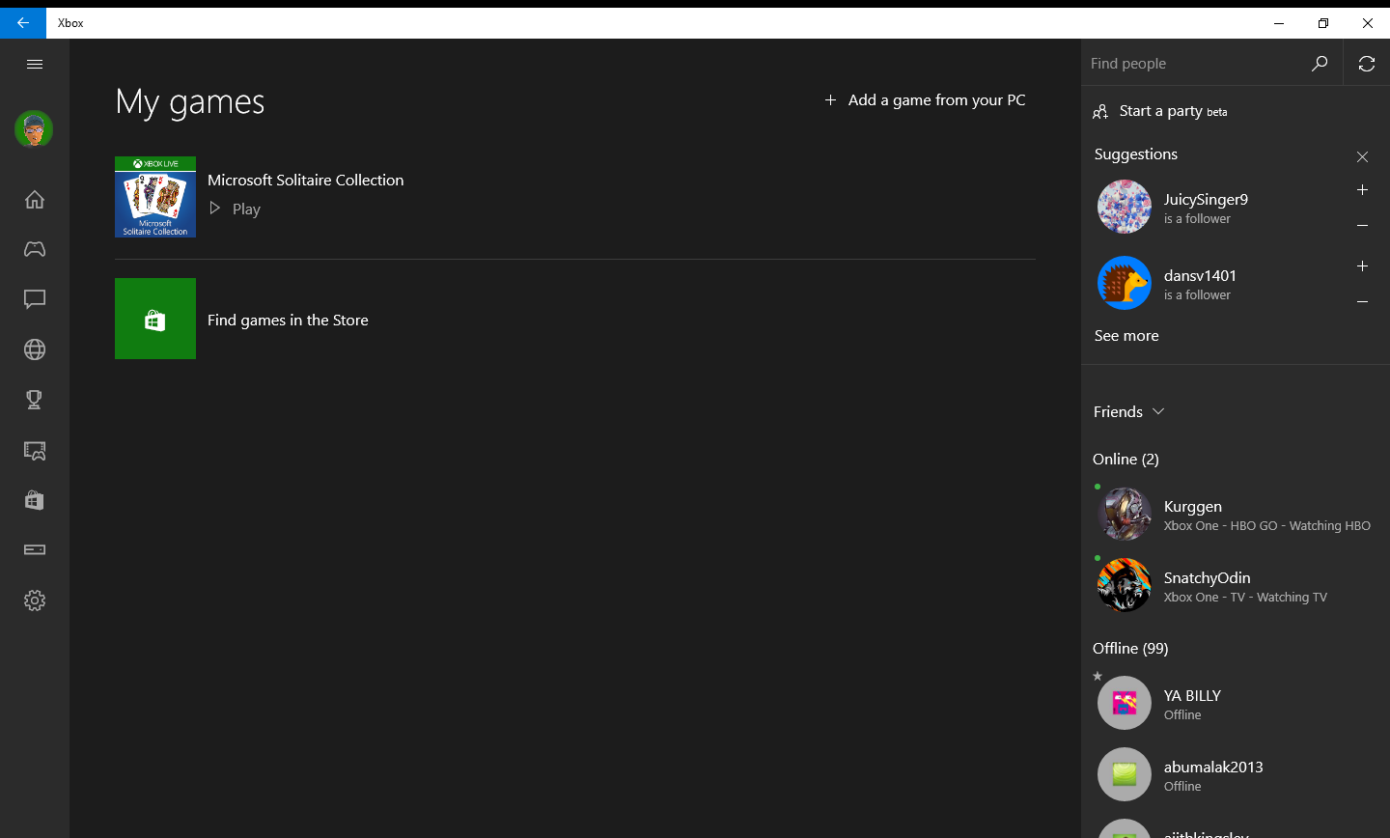This screenshot has width=1390, height=838.
Task: Select friend Kurggen
Action: click(1236, 515)
